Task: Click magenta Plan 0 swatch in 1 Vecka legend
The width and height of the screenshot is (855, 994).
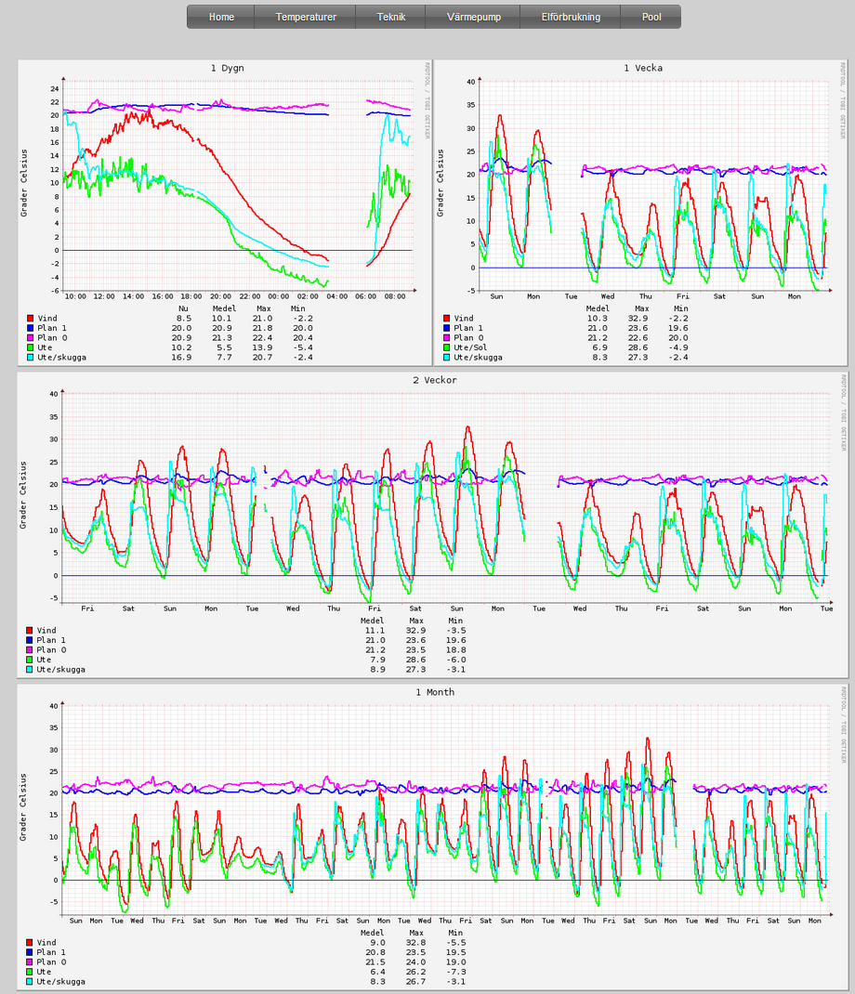Action: [447, 338]
